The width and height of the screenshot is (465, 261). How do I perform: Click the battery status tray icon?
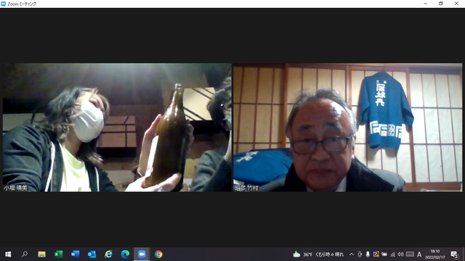tap(384, 254)
